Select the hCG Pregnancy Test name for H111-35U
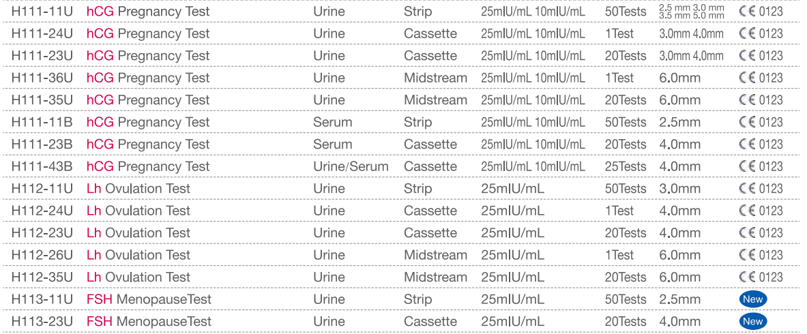Screen dimensions: 807x334 pyautogui.click(x=148, y=100)
